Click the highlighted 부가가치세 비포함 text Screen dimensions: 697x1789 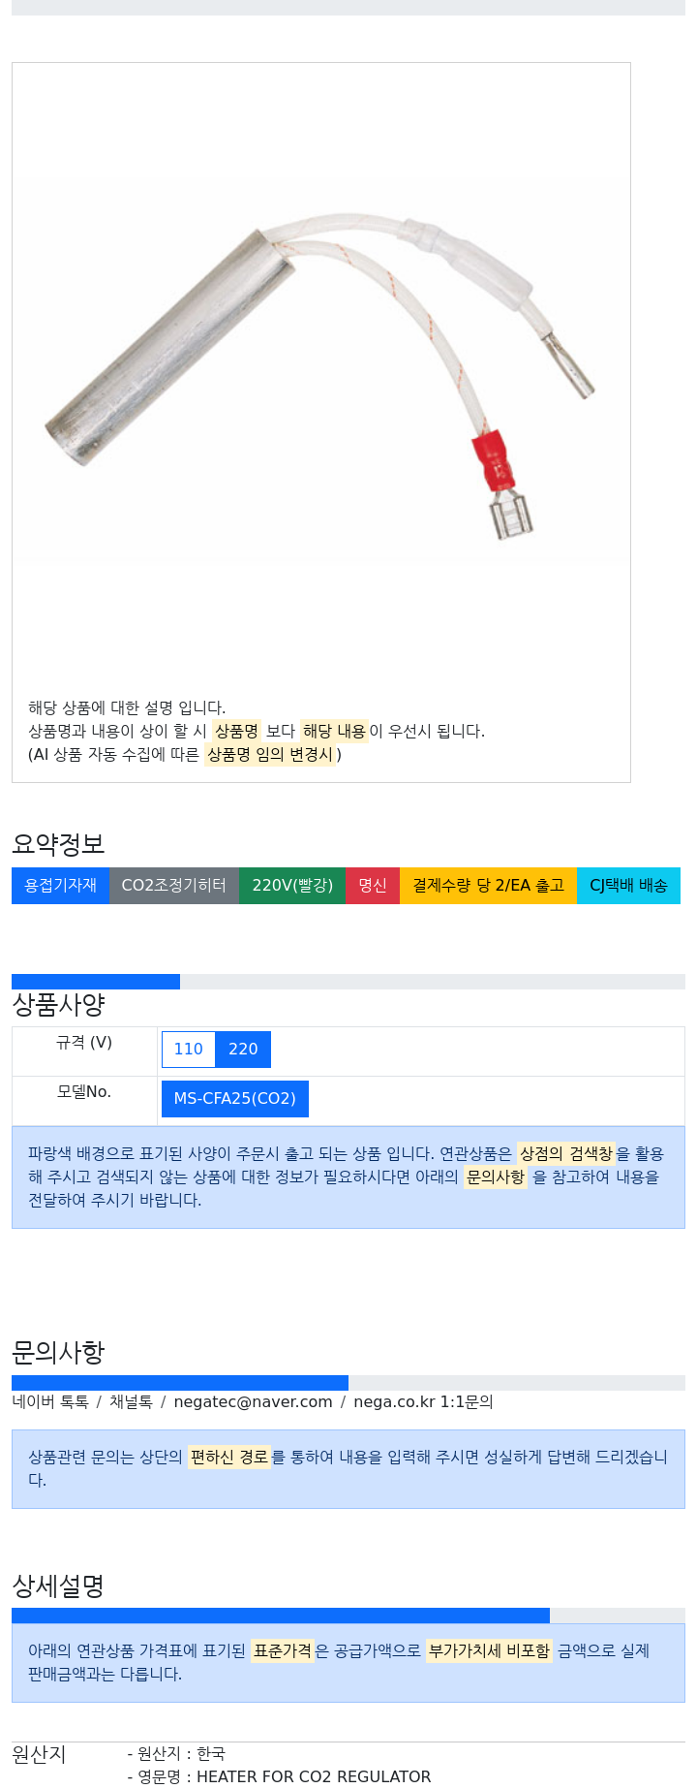[489, 1650]
